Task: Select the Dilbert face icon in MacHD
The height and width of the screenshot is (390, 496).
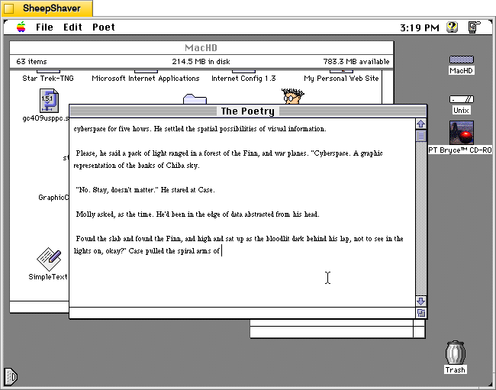Action: (x=292, y=96)
